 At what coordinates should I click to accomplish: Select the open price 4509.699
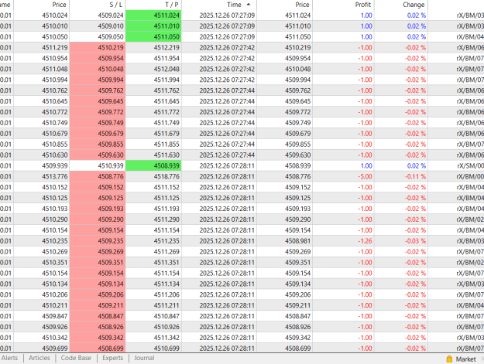(x=42, y=349)
